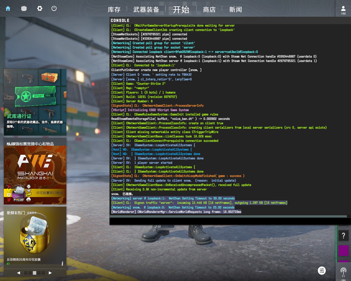This screenshot has height=281, width=351.
Task: Click the CONSOLE window title
Action: click(120, 21)
